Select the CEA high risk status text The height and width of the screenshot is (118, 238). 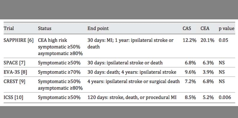point(52,41)
